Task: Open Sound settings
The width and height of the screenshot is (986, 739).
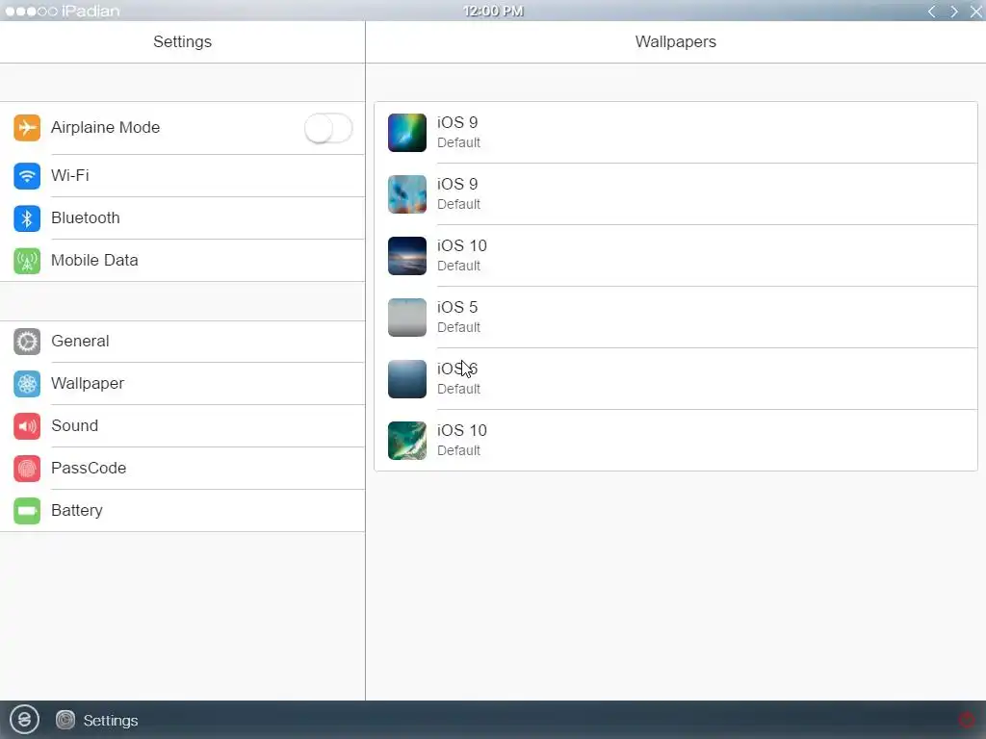Action: (182, 426)
